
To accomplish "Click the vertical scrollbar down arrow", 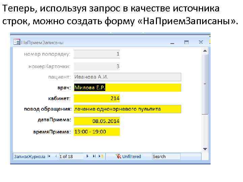I will click(205, 149).
